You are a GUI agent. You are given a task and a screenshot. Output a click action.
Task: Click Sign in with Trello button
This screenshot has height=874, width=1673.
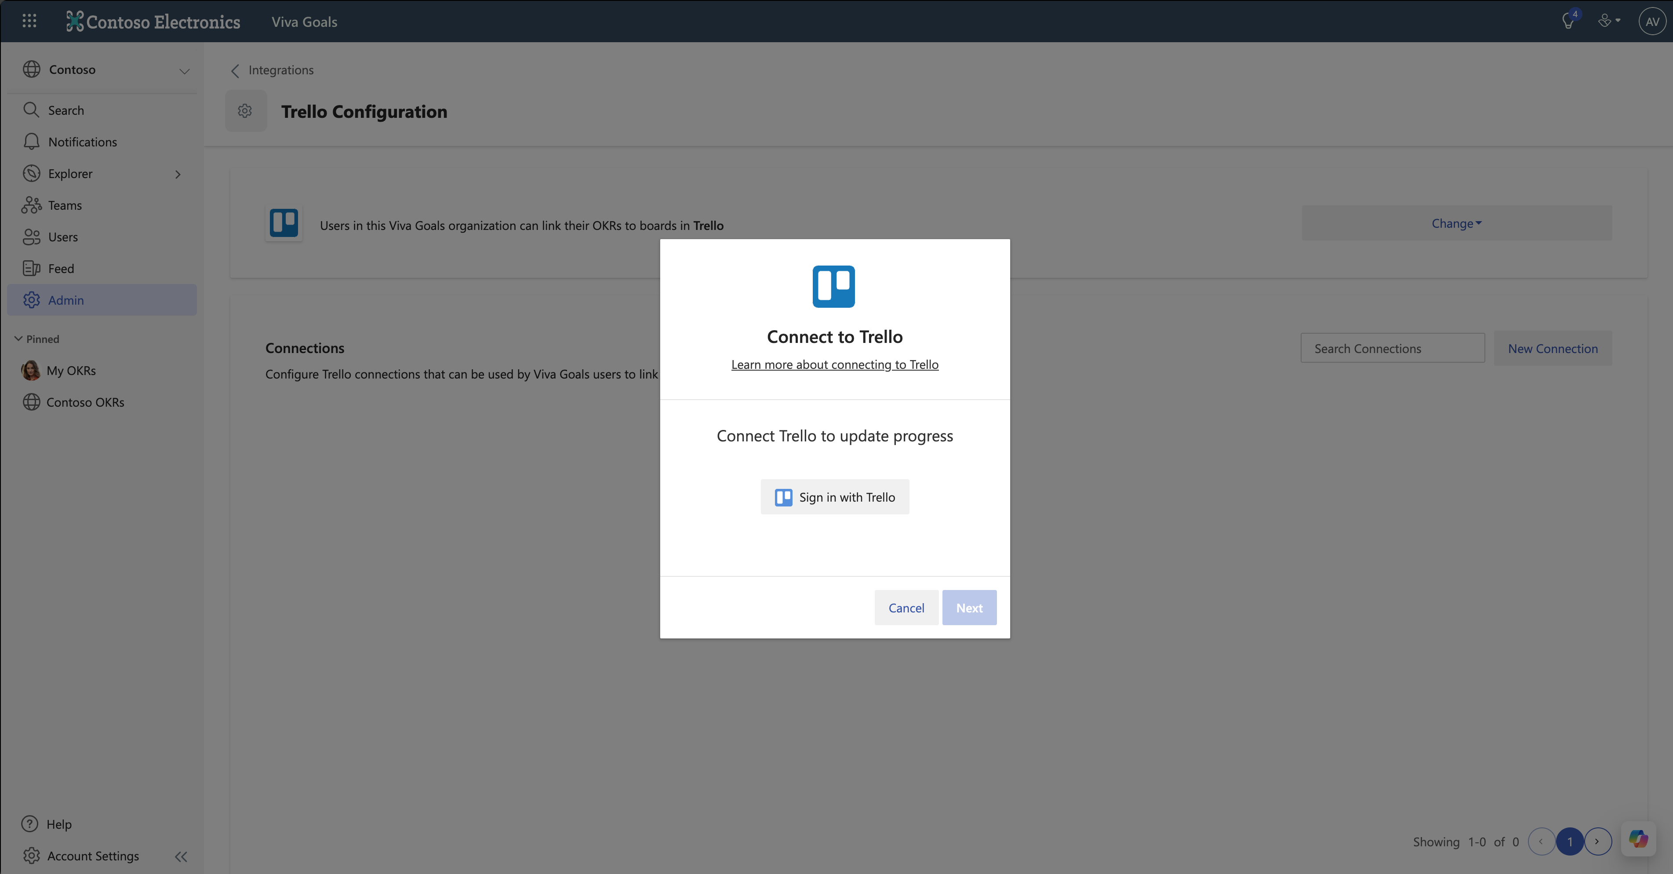835,497
